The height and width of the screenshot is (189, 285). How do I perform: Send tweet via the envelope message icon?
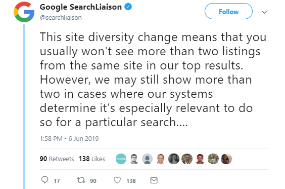[x=154, y=180]
